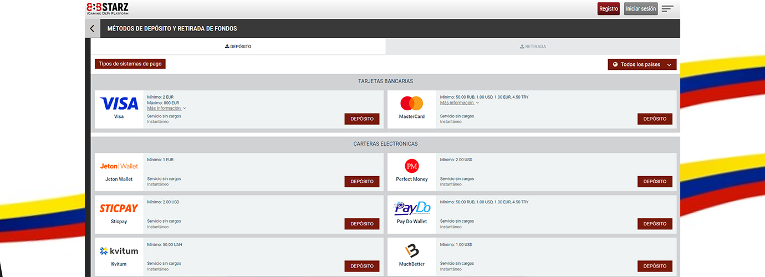765x277 pixels.
Task: Click the Sticpay logo
Action: click(x=119, y=208)
